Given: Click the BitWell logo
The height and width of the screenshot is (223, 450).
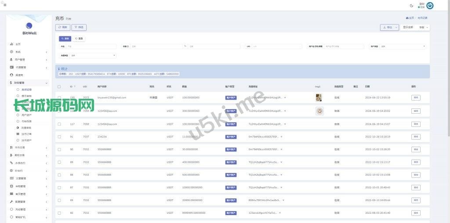Looking at the screenshot, I should click(29, 29).
